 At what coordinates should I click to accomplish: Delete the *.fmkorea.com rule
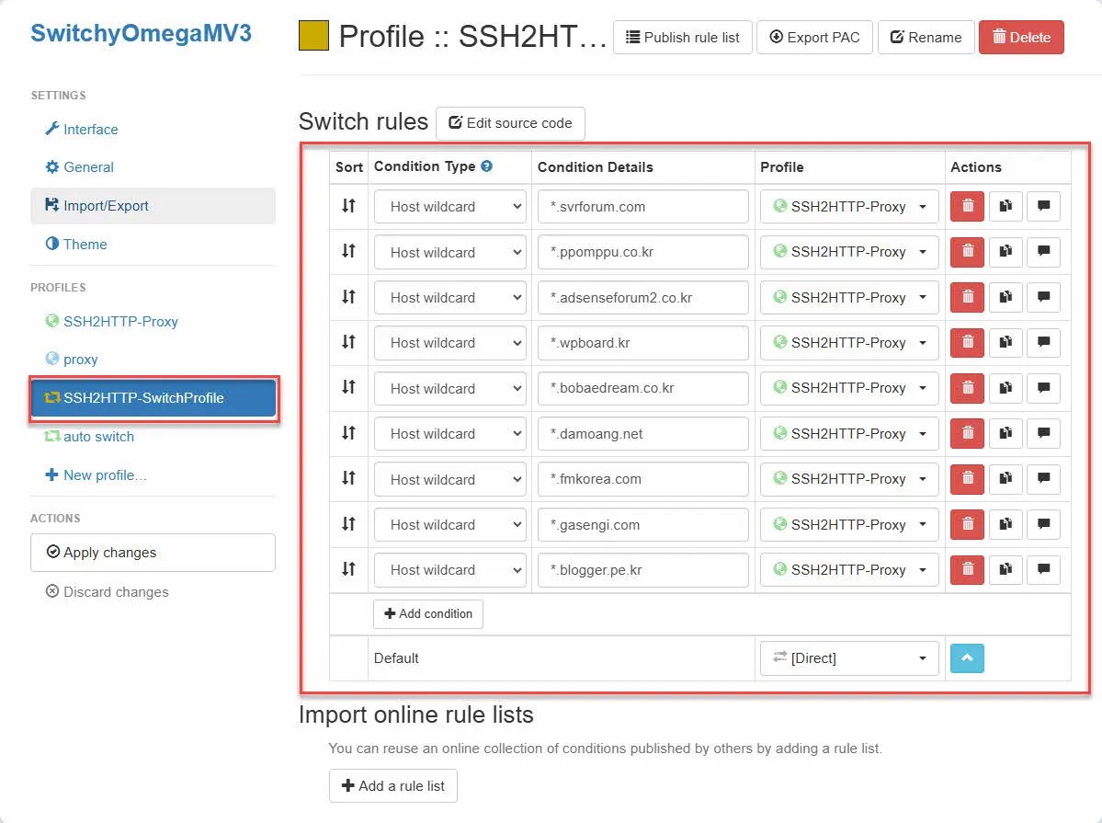click(x=967, y=478)
